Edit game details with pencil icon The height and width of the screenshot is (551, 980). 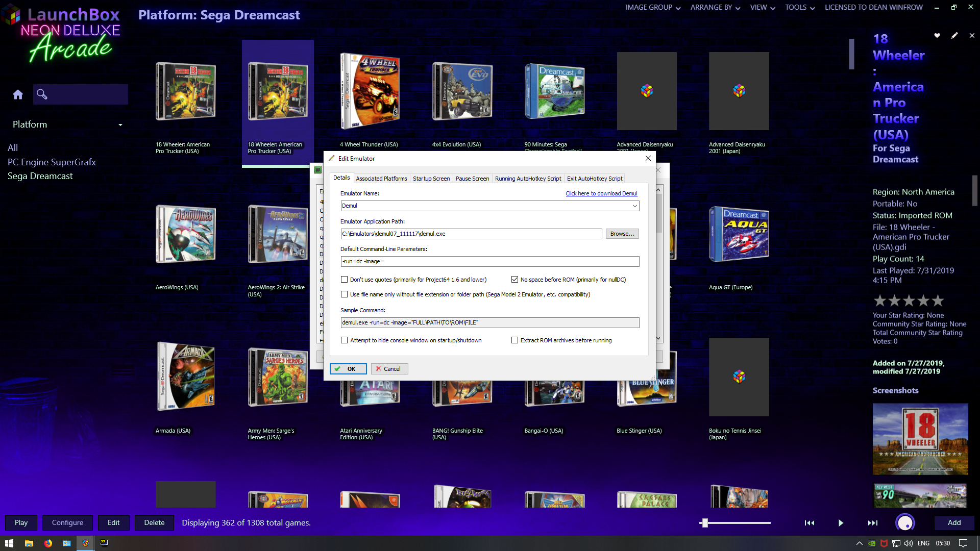tap(954, 36)
